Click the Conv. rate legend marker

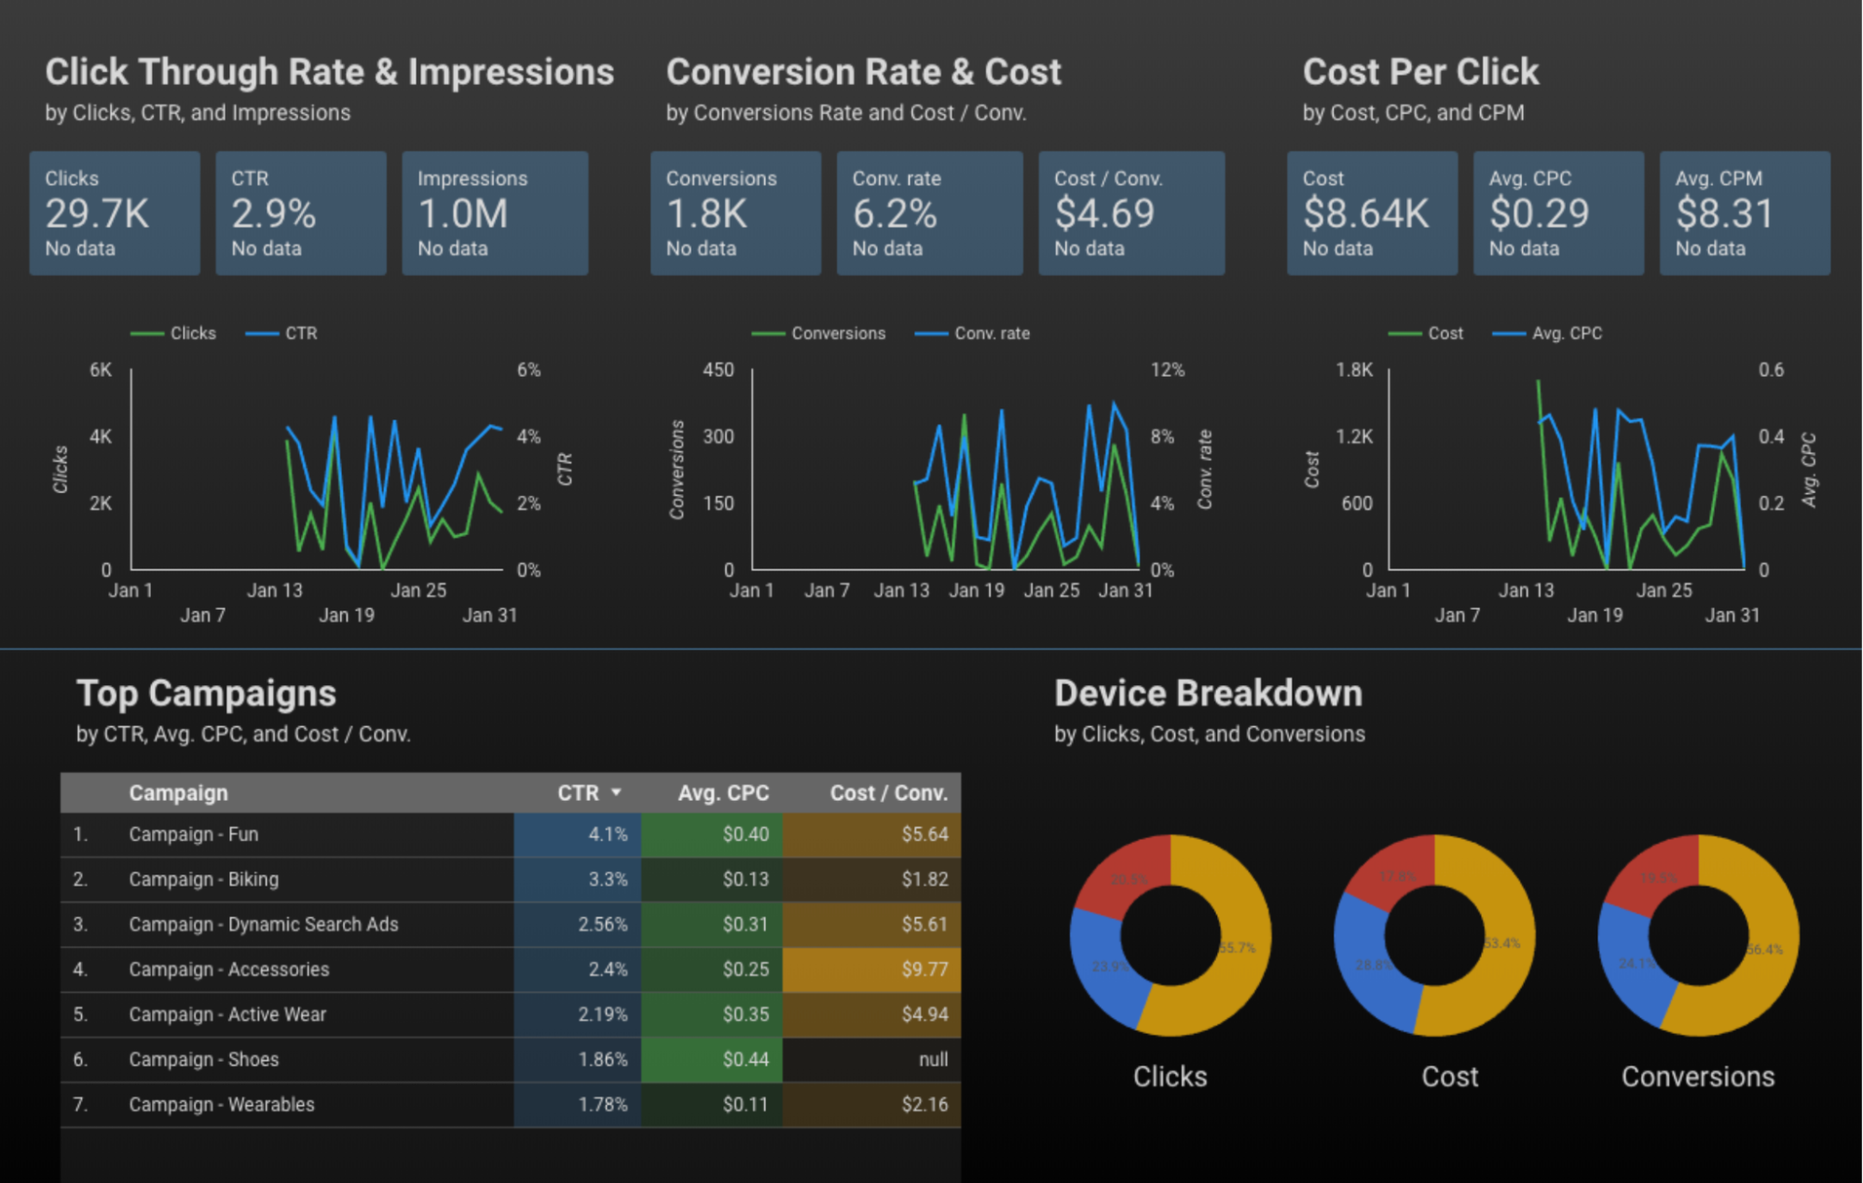coord(931,334)
